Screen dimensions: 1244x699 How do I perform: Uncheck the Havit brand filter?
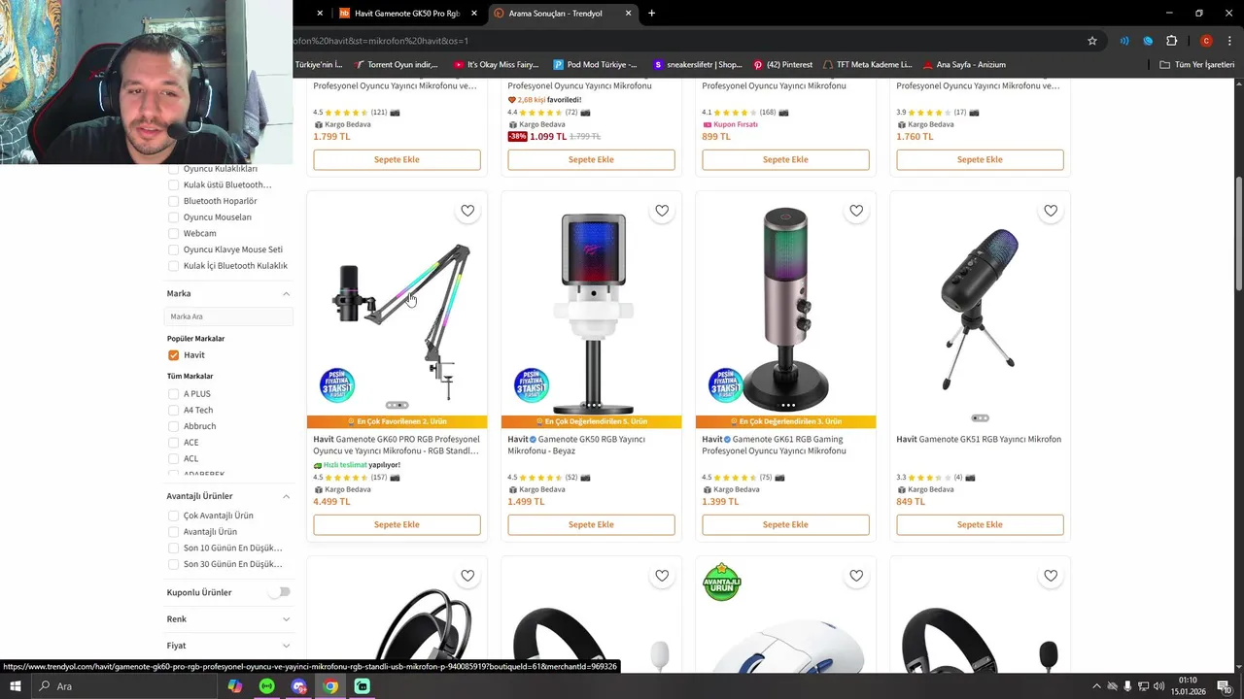[x=174, y=355]
